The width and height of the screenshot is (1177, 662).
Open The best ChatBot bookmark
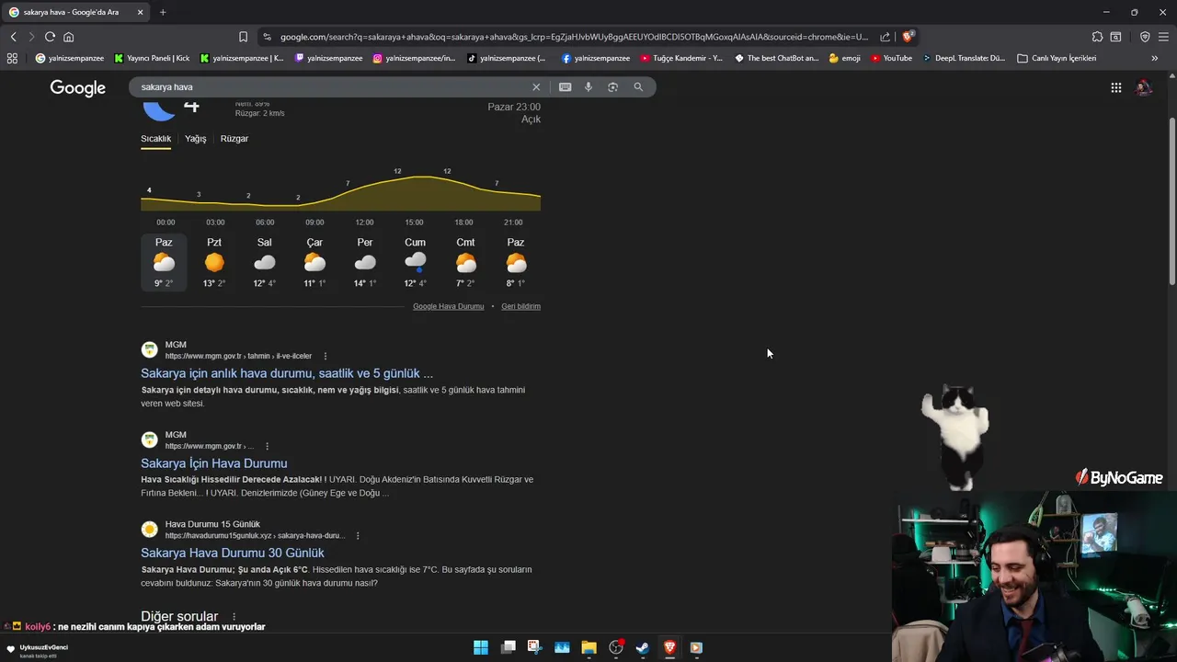pyautogui.click(x=776, y=58)
